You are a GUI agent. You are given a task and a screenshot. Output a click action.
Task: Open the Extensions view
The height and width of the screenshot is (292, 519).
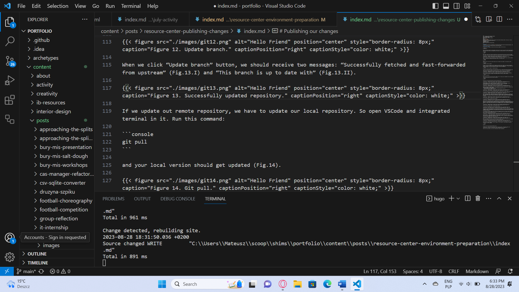pos(10,100)
